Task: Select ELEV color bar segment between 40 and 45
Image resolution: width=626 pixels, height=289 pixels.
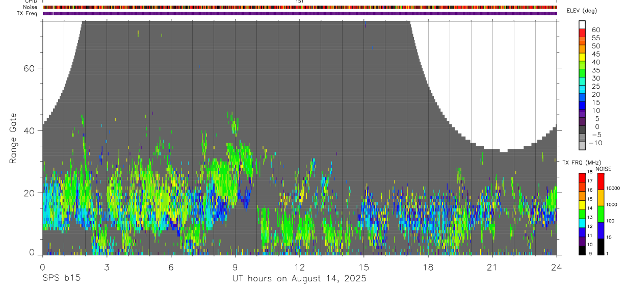Action: (x=582, y=57)
